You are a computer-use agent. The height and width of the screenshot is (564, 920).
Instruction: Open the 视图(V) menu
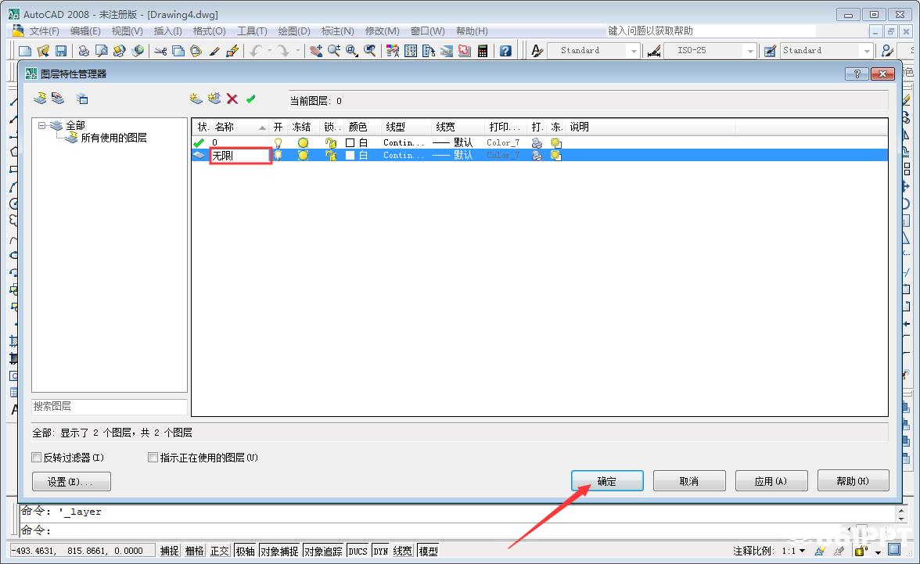click(128, 31)
